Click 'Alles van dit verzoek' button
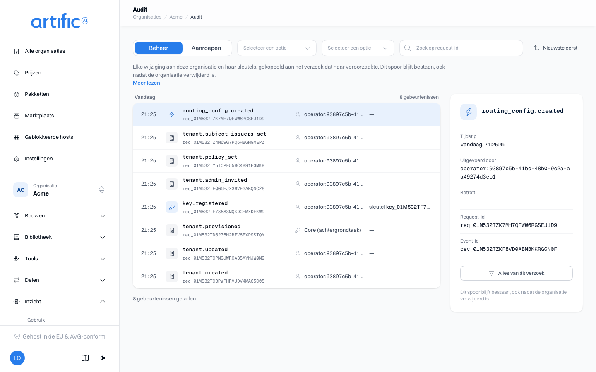This screenshot has height=372, width=596. pyautogui.click(x=517, y=273)
